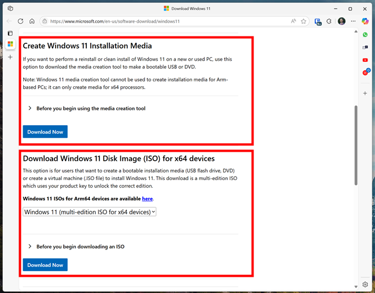Expand Before you begin downloading an ISO

pyautogui.click(x=76, y=247)
